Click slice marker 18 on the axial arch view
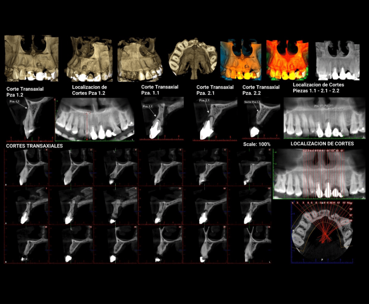The image size is (369, 304). point(351,220)
